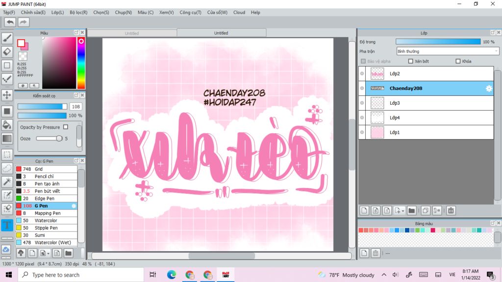The height and width of the screenshot is (282, 502).
Task: Open the Tệp(F) menu
Action: coord(9,12)
